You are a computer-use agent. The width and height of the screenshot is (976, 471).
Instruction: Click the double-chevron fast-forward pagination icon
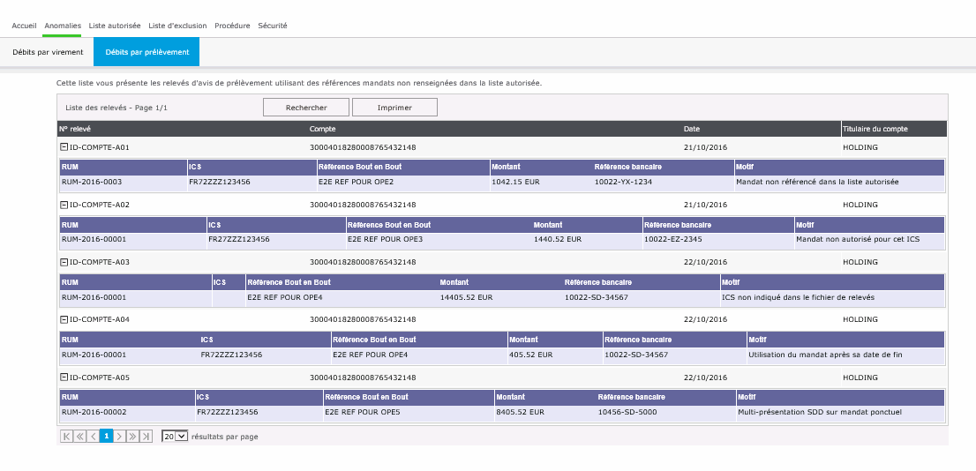pos(132,436)
